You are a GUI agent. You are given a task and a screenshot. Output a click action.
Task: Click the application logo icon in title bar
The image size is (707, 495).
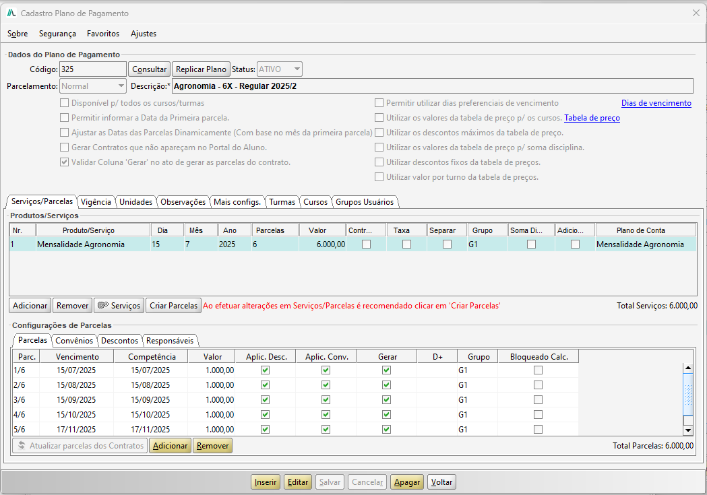pyautogui.click(x=11, y=13)
